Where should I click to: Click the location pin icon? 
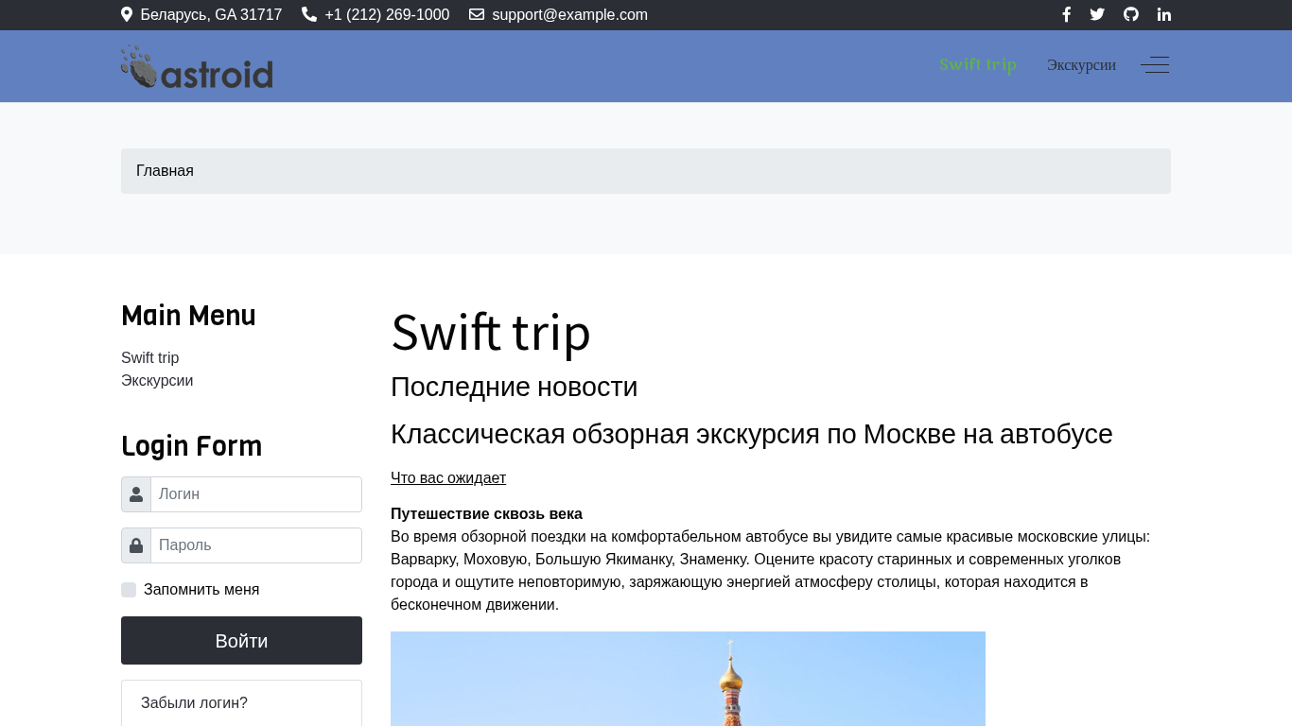(x=127, y=14)
